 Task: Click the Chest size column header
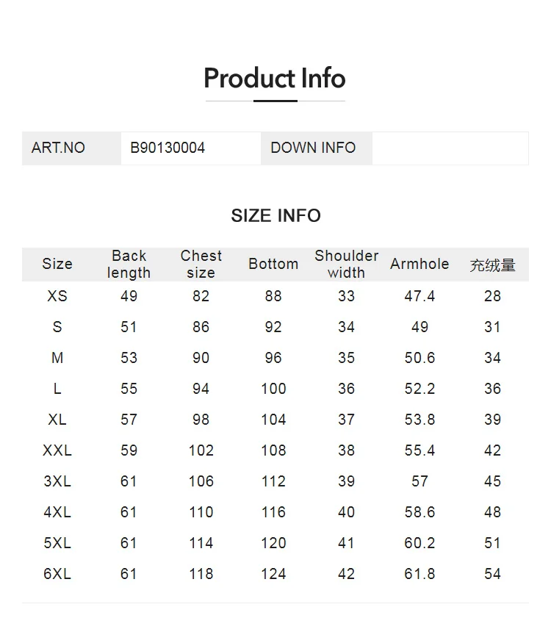coord(201,265)
